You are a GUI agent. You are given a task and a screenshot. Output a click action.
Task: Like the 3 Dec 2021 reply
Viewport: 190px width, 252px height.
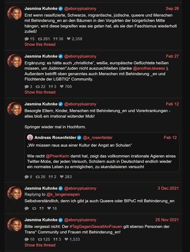click(x=49, y=208)
